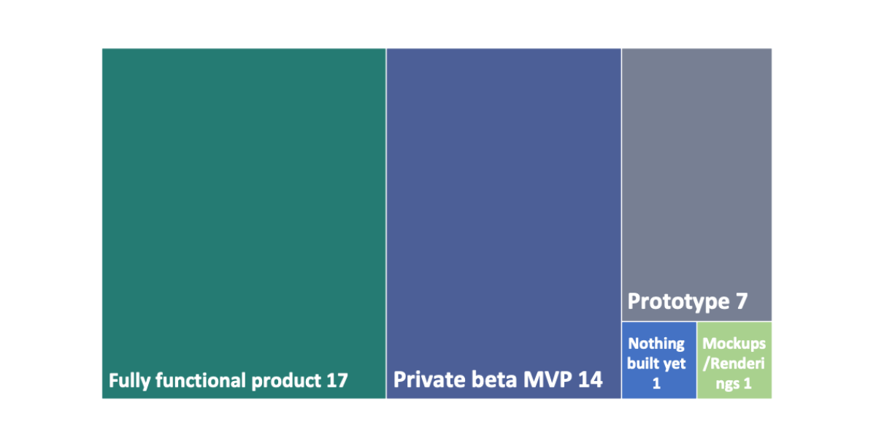Image resolution: width=876 pixels, height=438 pixels.
Task: Click the green Fully functional product block
Action: tap(244, 223)
